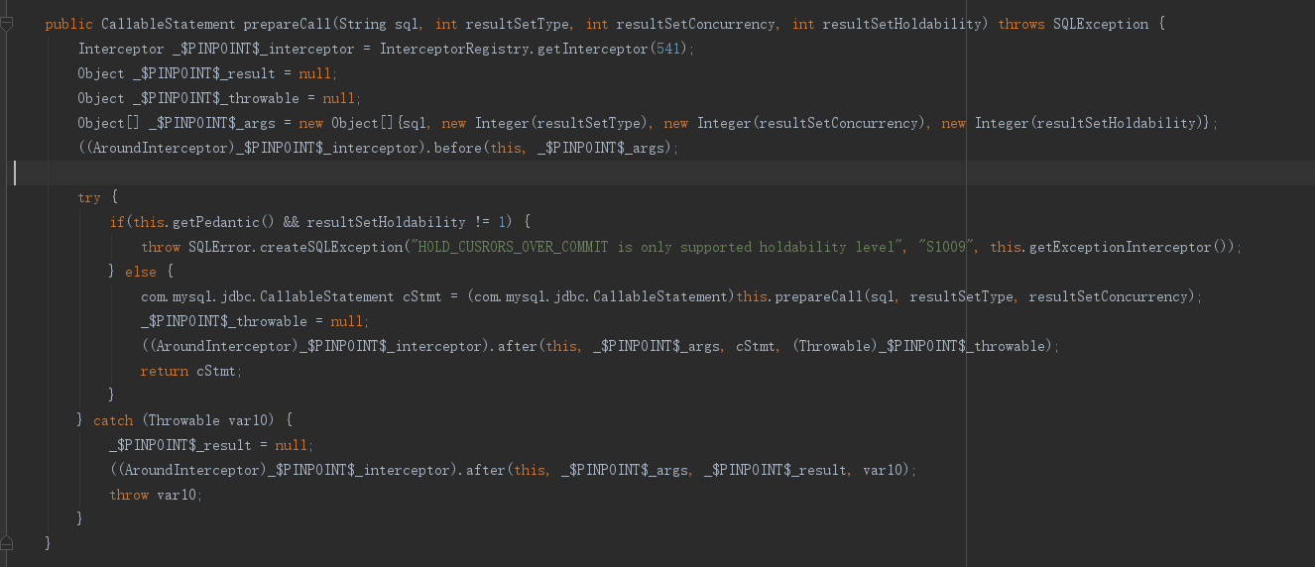
Task: Click the "try" keyword
Action: coord(89,197)
